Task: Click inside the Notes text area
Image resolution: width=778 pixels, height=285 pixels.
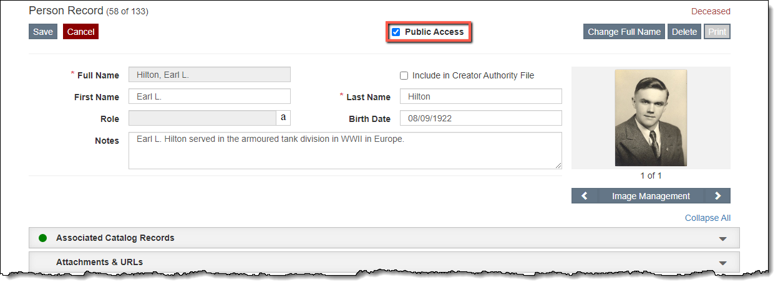Action: [x=344, y=150]
